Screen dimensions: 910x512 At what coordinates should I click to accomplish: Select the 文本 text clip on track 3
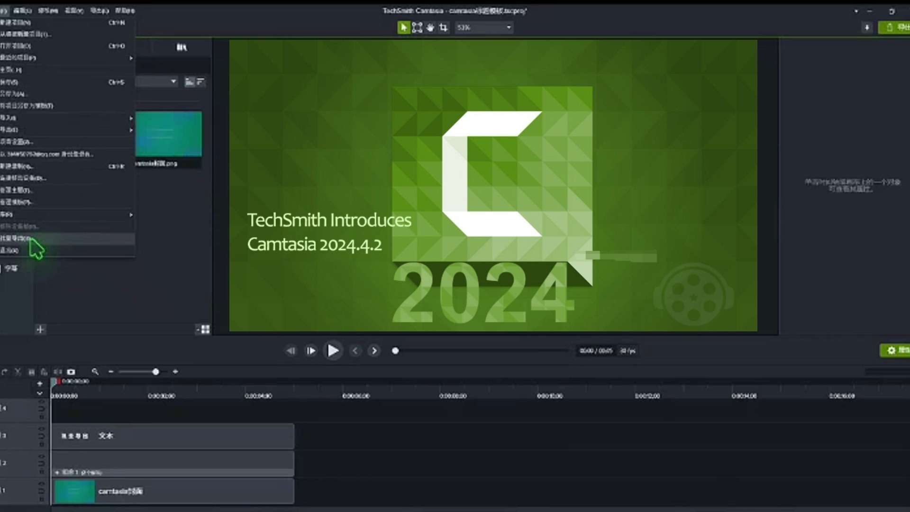(x=173, y=436)
